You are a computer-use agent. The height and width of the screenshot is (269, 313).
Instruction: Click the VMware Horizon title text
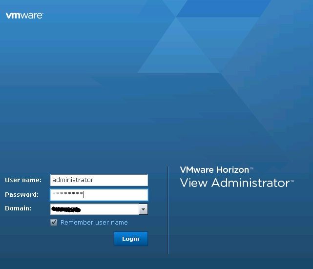pyautogui.click(x=217, y=170)
